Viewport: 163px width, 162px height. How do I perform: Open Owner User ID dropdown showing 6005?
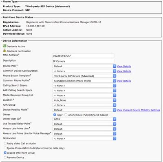pos(84,119)
